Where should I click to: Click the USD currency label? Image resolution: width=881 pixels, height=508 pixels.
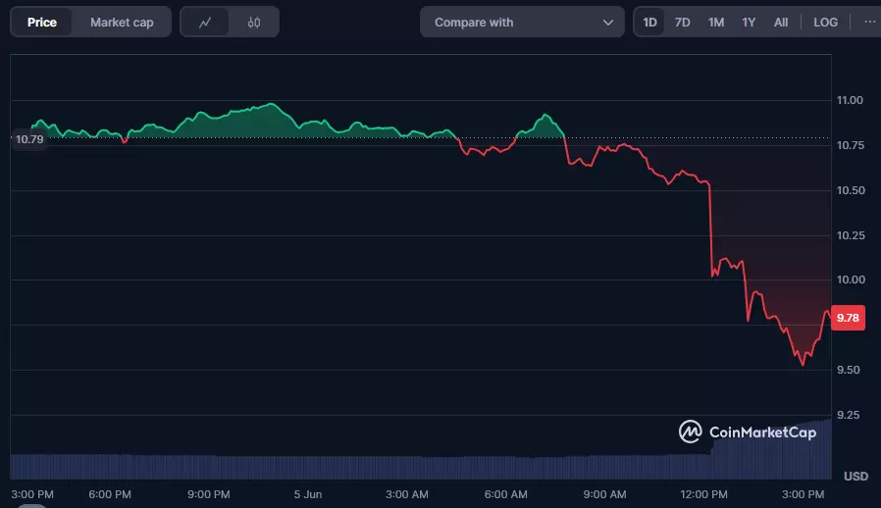pos(855,476)
